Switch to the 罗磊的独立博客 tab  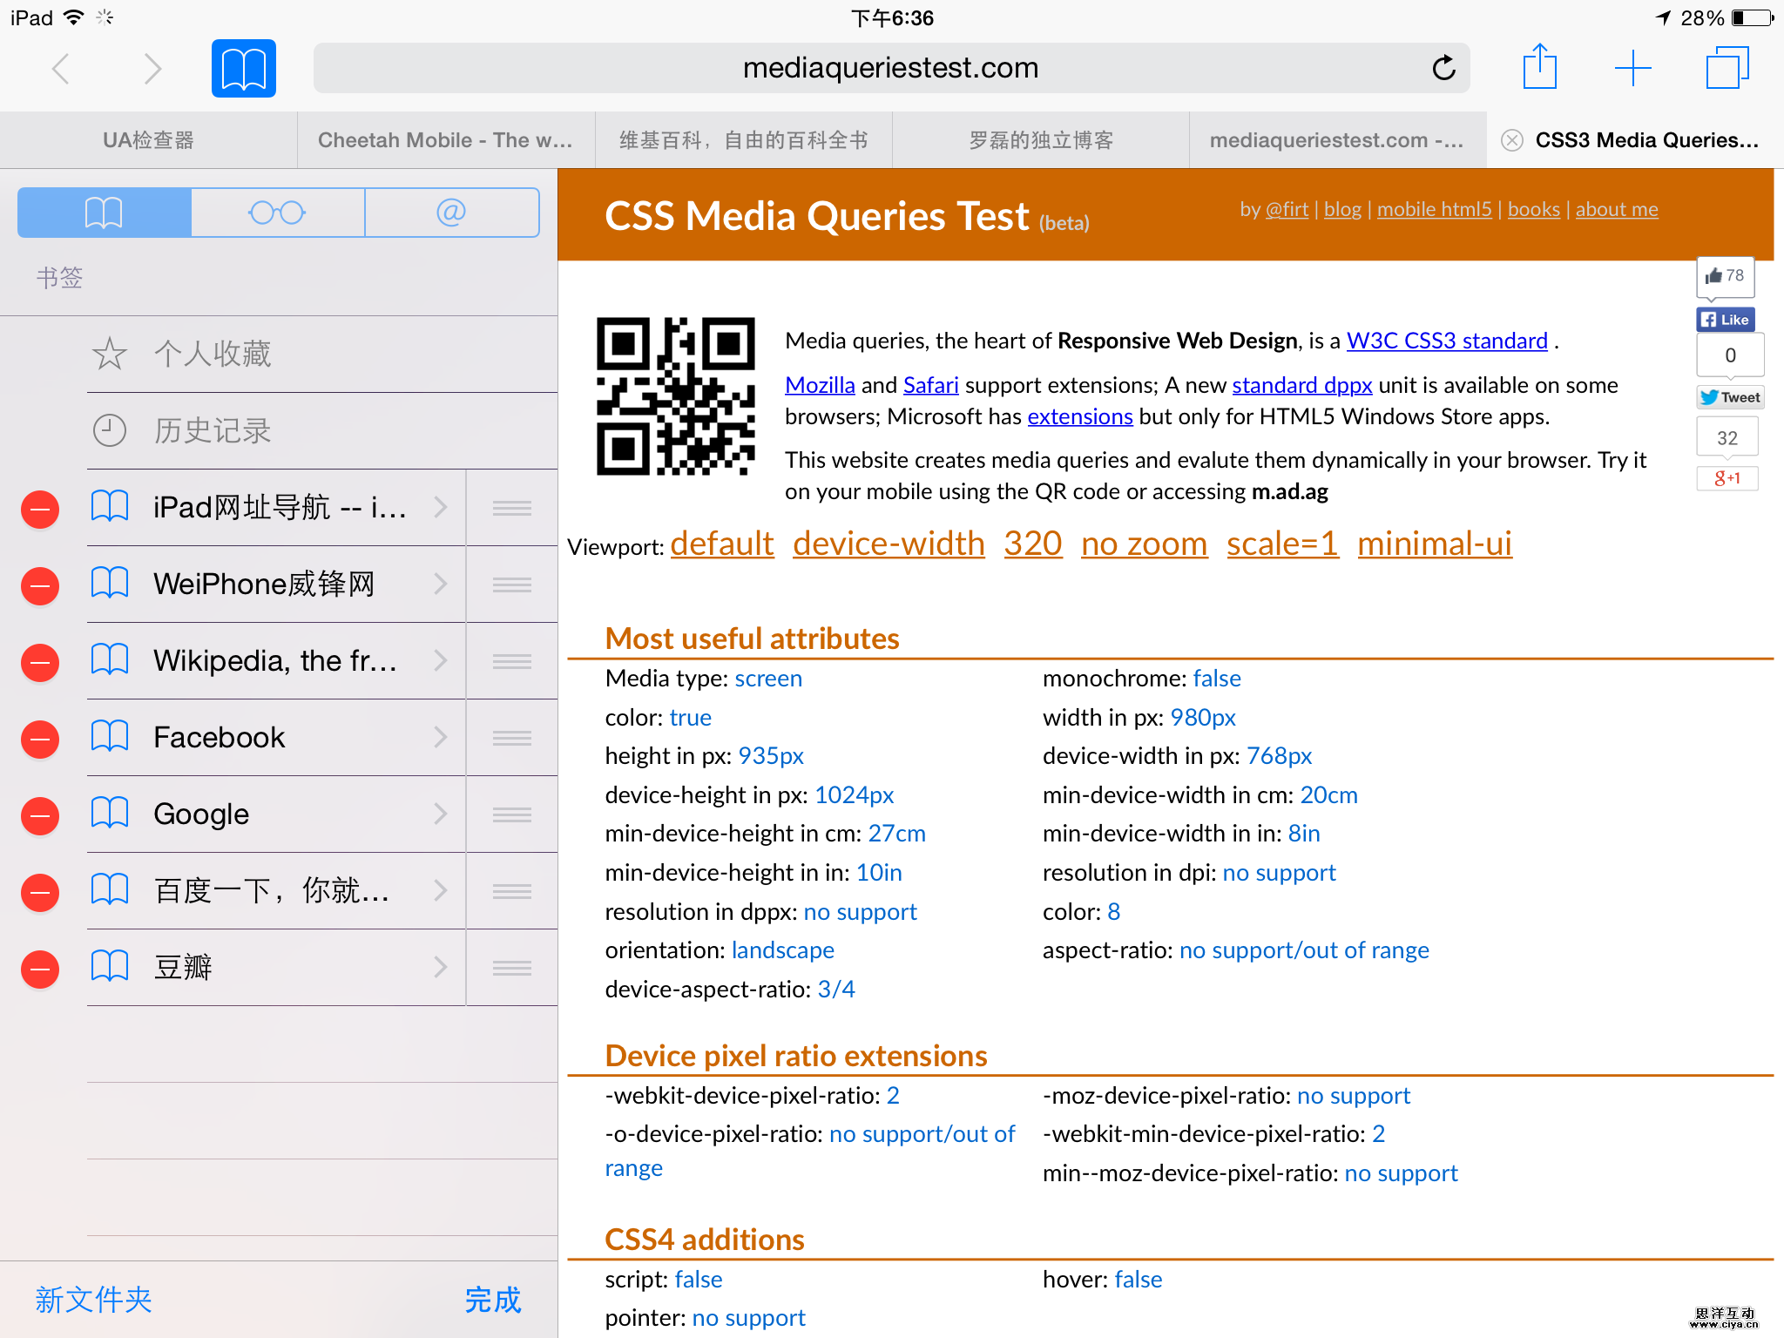(1041, 140)
